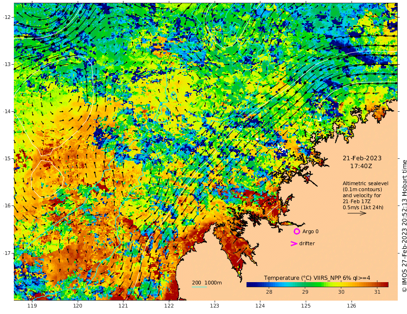Click the magenta drifter arrow legend symbol
Screen dimensions: 407x314
pos(294,243)
